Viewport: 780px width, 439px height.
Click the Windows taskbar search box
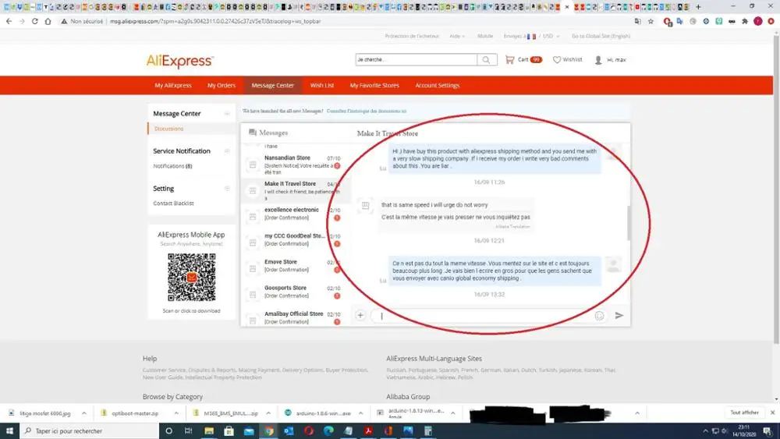(89, 430)
